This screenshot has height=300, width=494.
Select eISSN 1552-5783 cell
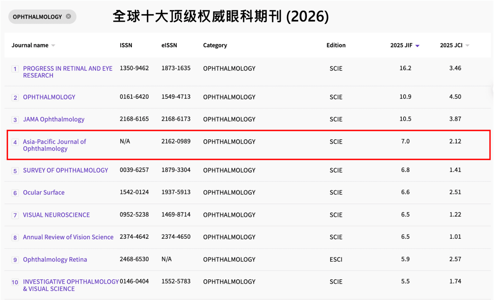(176, 281)
